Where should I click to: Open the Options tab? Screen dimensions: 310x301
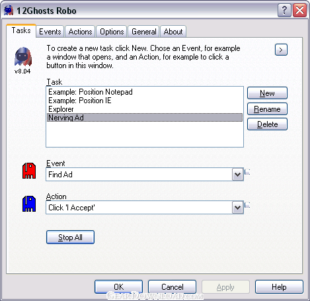[112, 32]
